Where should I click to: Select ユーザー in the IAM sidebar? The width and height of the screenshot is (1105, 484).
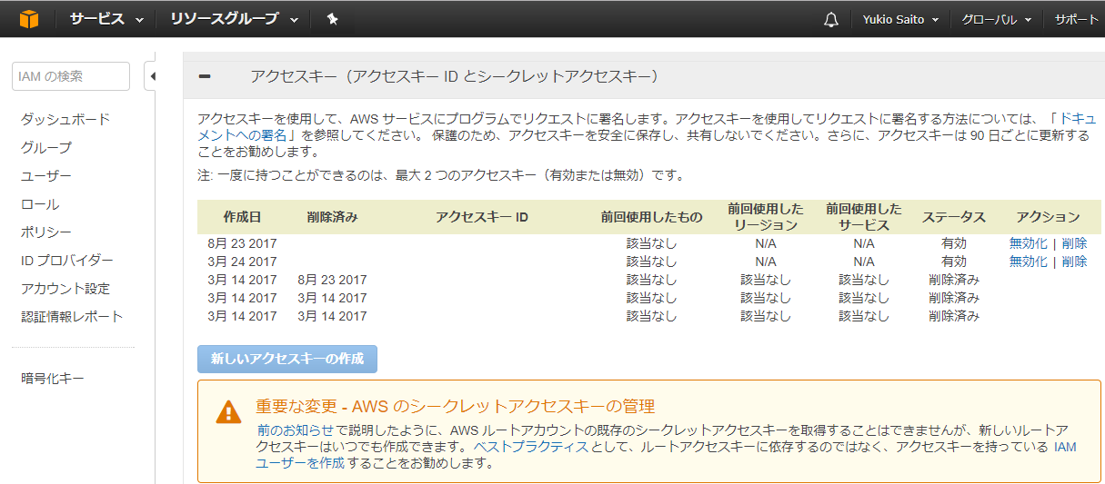point(46,175)
